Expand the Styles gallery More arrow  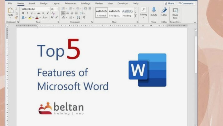[x=136, y=16]
